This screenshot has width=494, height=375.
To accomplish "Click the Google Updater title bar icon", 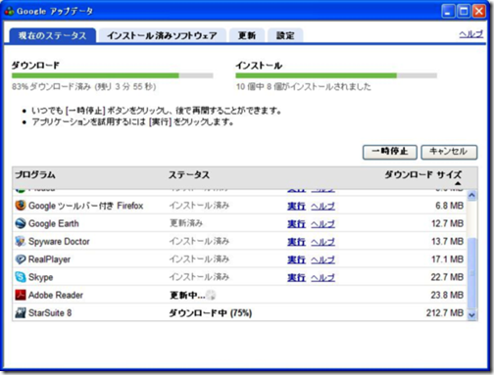I will click(x=9, y=11).
